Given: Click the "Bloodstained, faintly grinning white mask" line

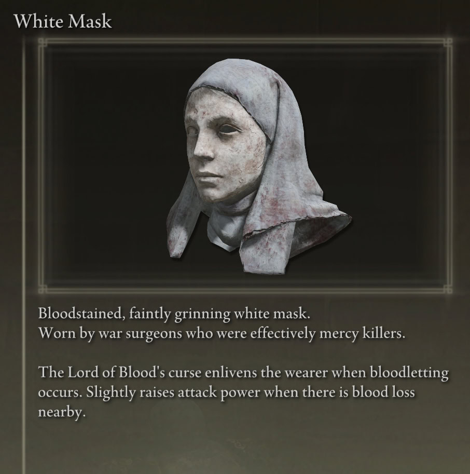Looking at the screenshot, I should (174, 315).
